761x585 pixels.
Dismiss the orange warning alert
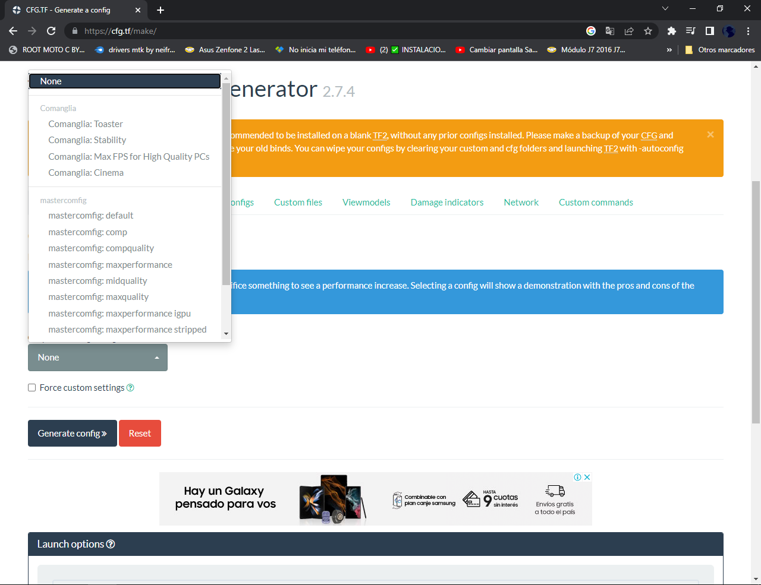click(x=710, y=135)
